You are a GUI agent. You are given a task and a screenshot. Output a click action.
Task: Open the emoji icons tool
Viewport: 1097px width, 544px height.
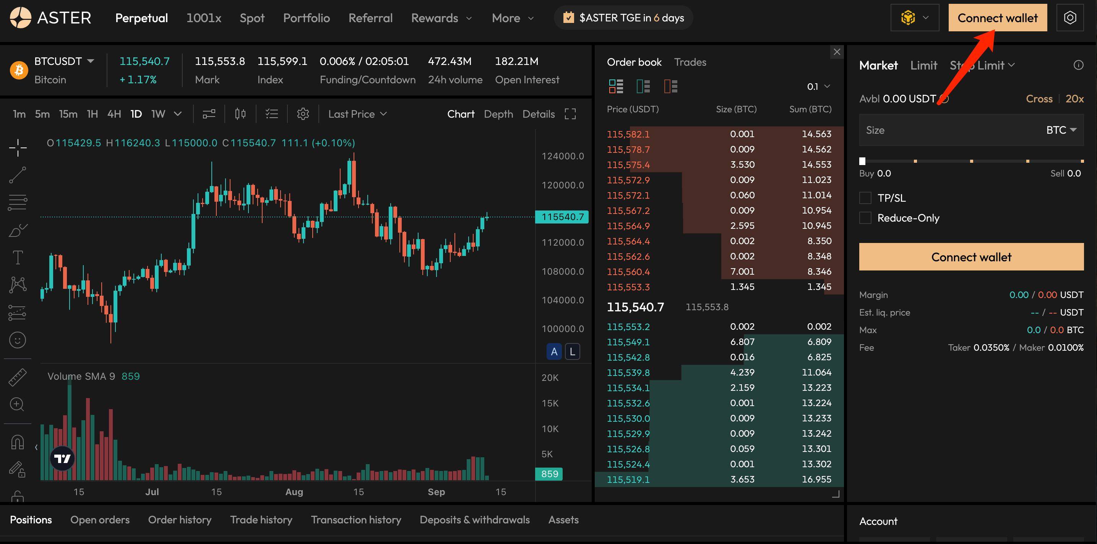click(18, 340)
